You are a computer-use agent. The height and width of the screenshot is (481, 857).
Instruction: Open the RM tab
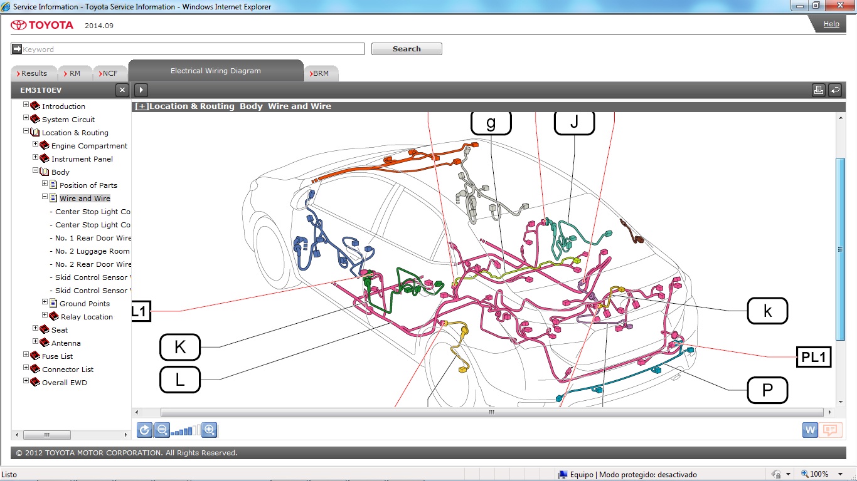tap(75, 73)
